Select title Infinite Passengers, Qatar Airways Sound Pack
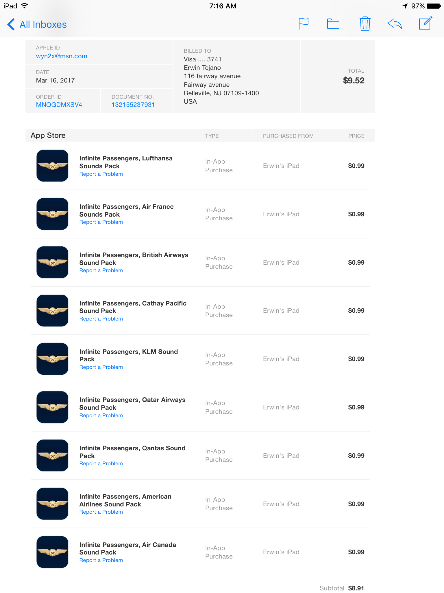 [x=132, y=404]
